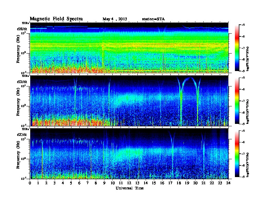The width and height of the screenshot is (272, 210).
Task: Click hour label 13 on the time axis
Action: (137, 183)
